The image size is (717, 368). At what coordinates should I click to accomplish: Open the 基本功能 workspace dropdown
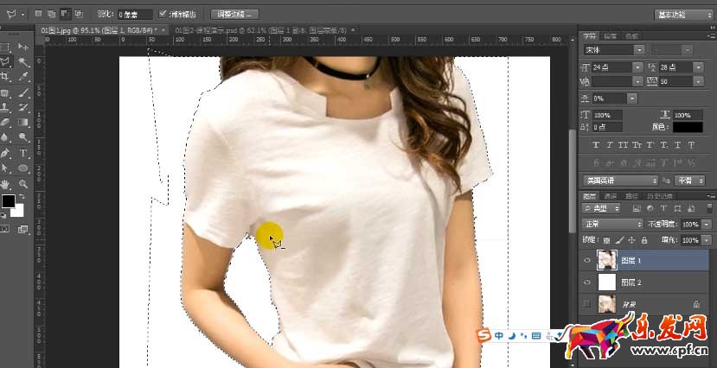click(682, 15)
